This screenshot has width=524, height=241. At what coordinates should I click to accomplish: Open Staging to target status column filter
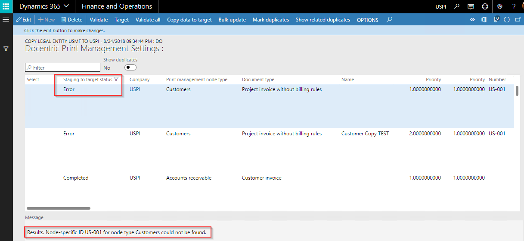(x=116, y=79)
